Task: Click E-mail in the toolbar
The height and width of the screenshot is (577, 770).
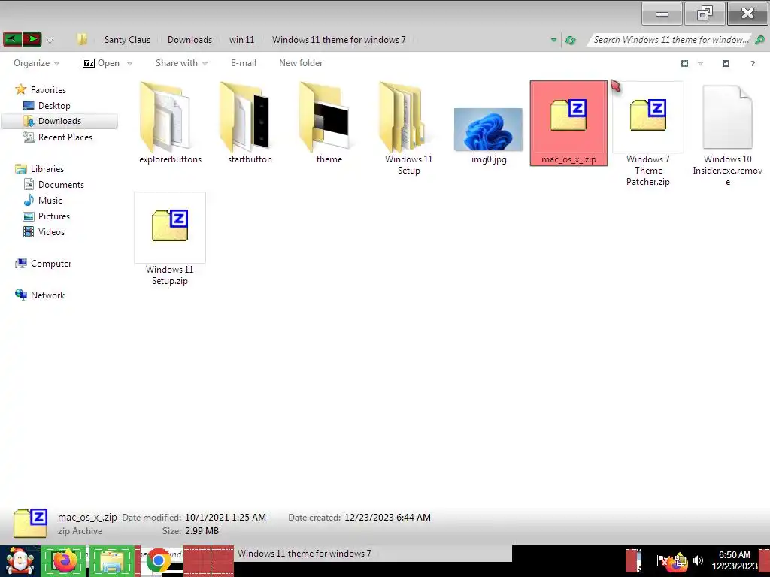Action: click(x=244, y=63)
